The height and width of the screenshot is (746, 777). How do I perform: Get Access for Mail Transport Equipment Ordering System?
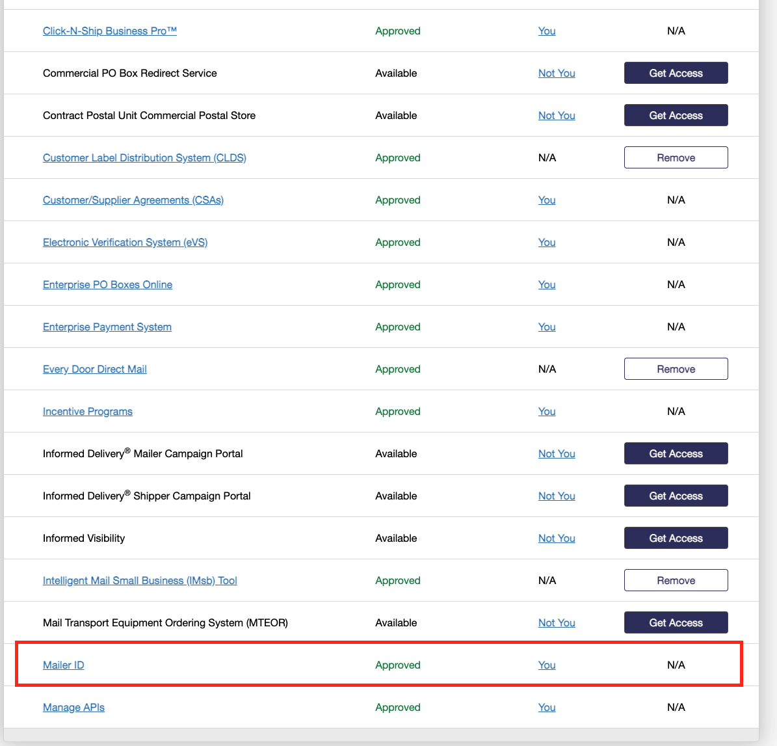click(x=676, y=622)
